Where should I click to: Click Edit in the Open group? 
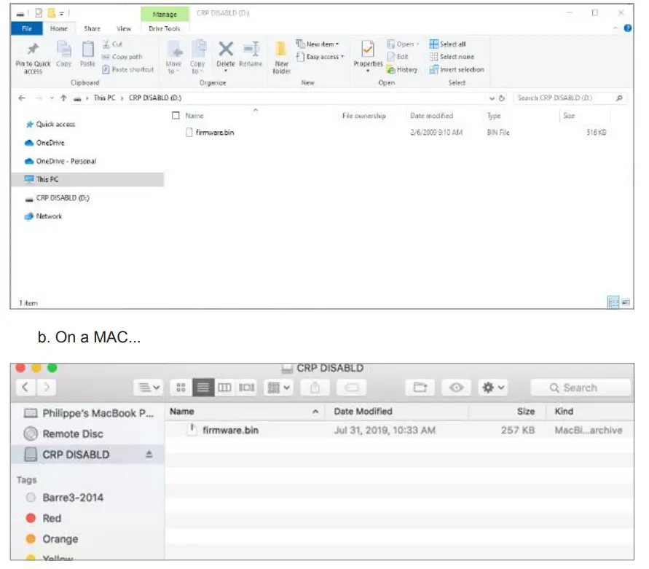(398, 57)
